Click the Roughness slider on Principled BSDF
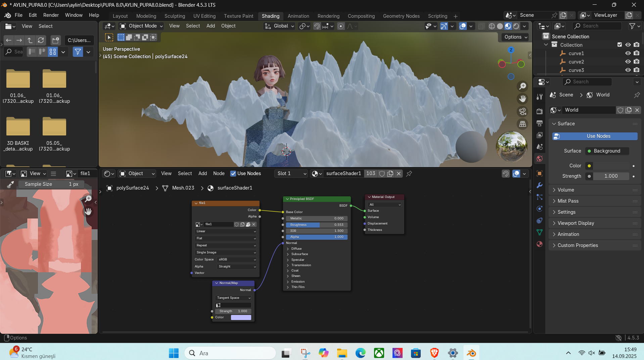Screen dimensions: 644x360 pos(316,225)
